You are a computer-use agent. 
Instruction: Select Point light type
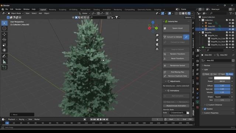[x=206, y=74]
